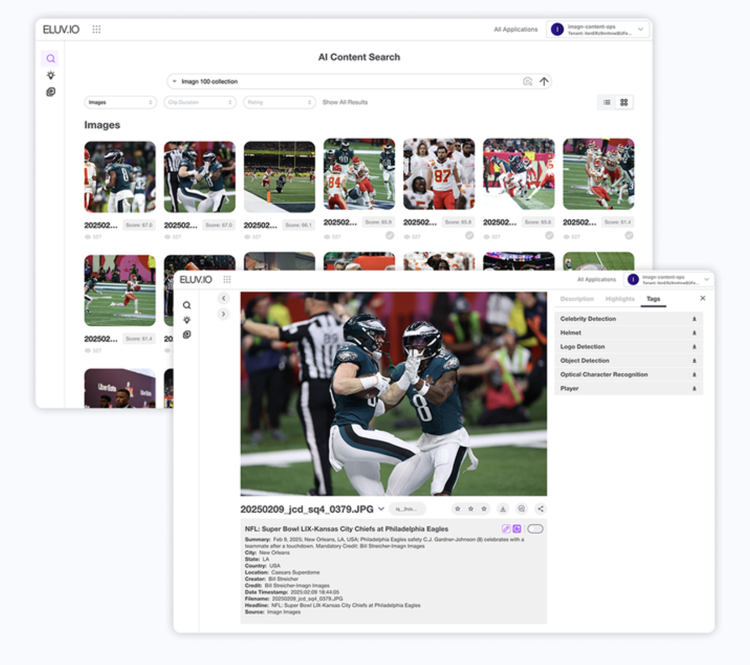Image resolution: width=750 pixels, height=665 pixels.
Task: Open the lightbulb icon in back window sidebar
Action: pos(50,75)
